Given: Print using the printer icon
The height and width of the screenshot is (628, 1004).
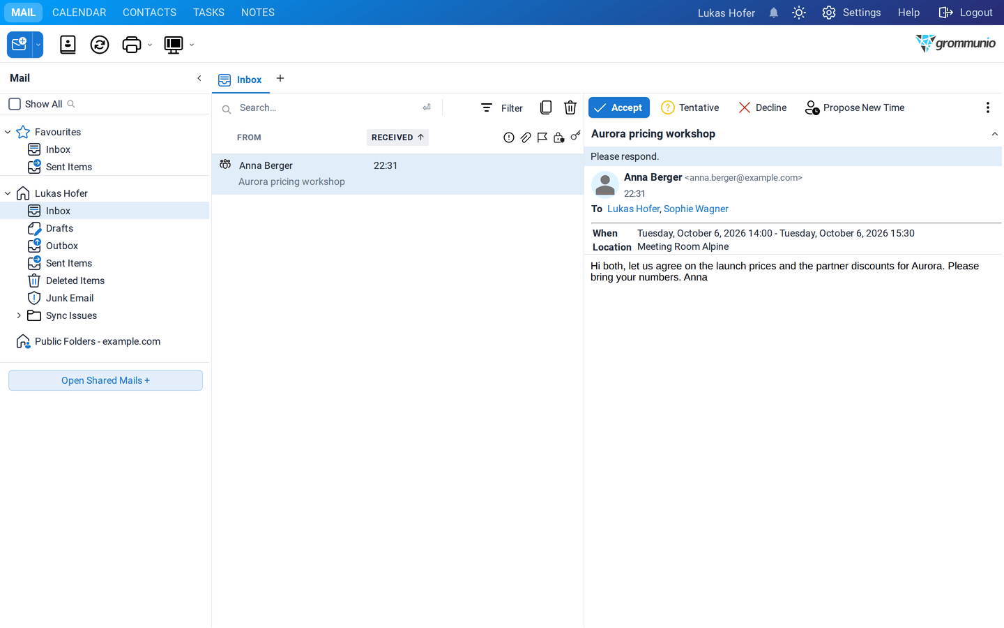Looking at the screenshot, I should (132, 45).
